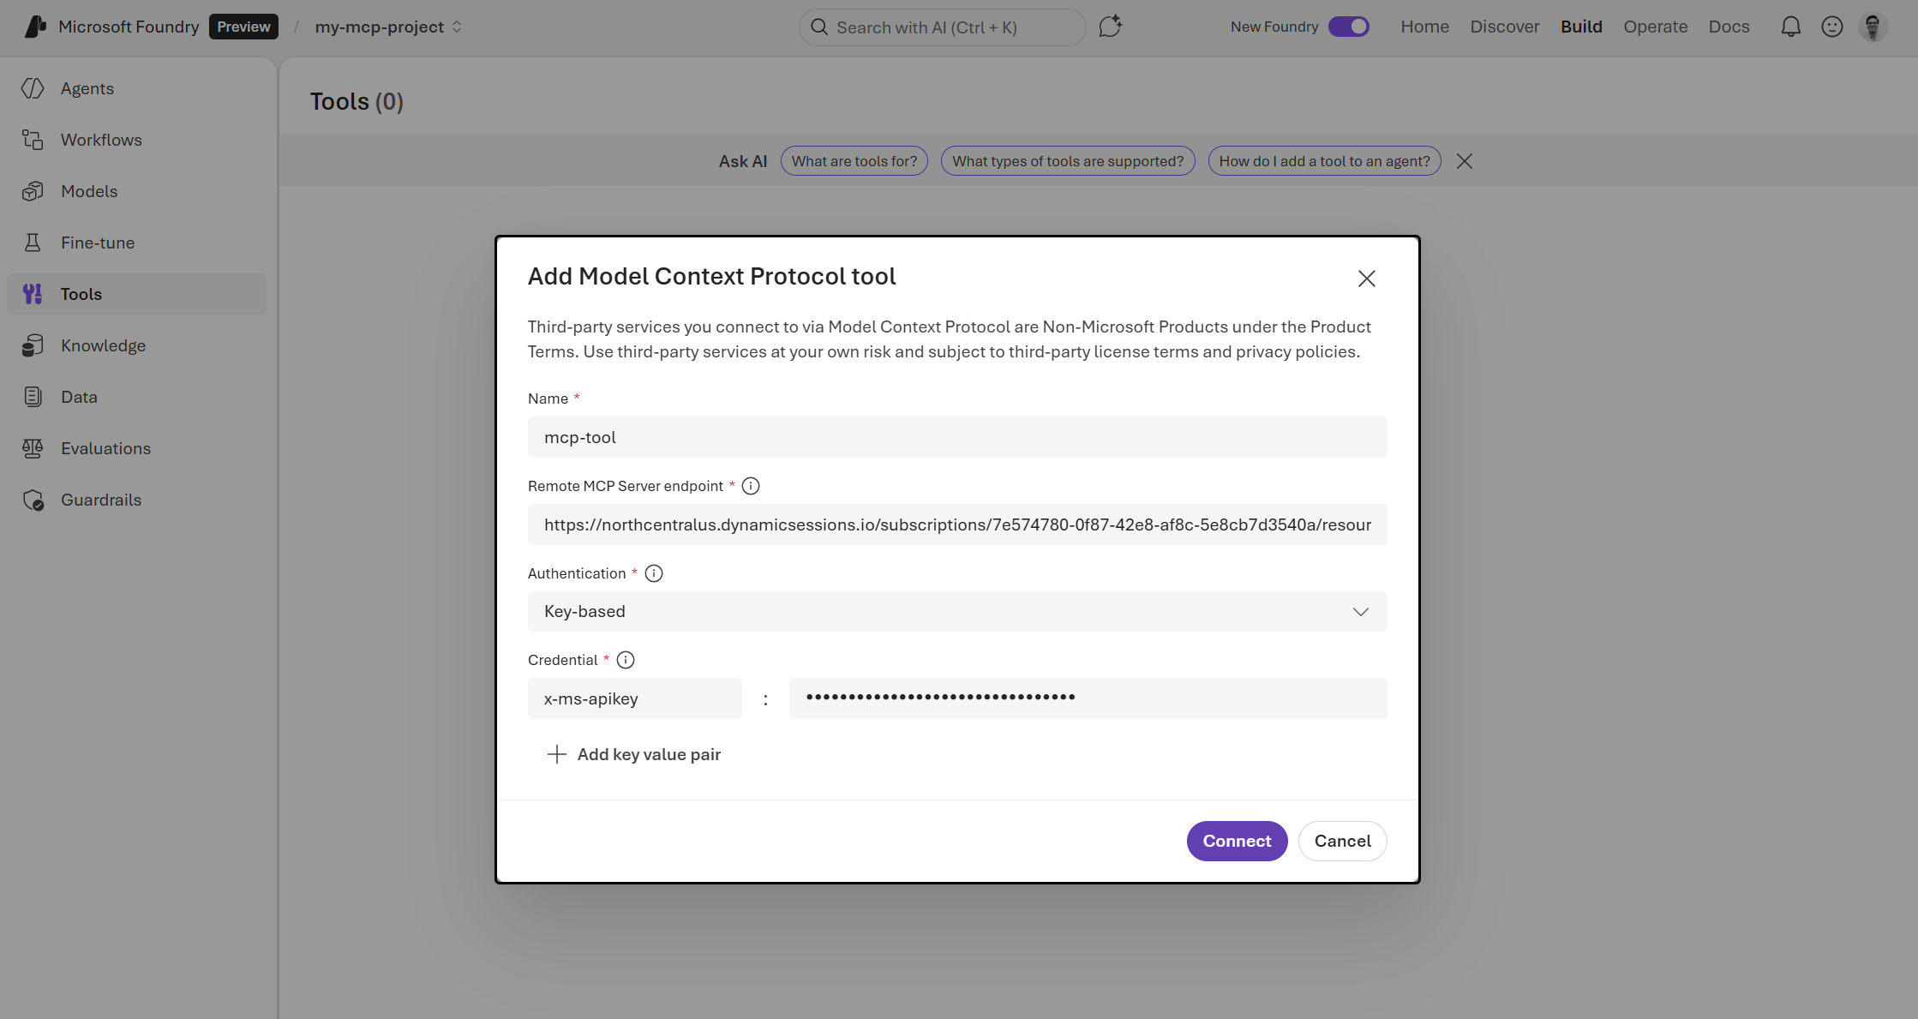Screen dimensions: 1918x1019
Task: Click the notifications bell icon
Action: (x=1790, y=27)
